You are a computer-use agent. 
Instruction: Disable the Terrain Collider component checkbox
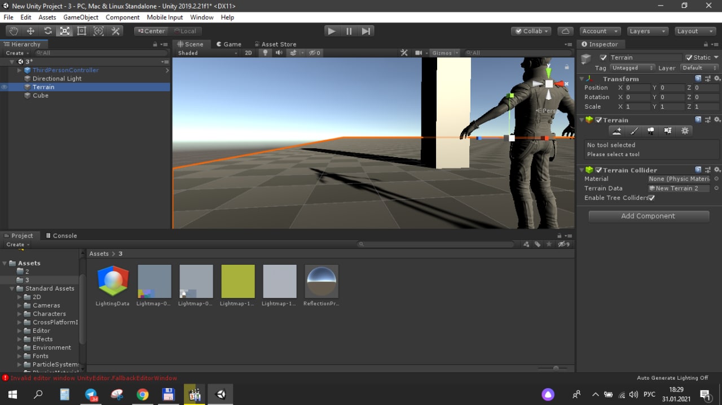(x=599, y=170)
